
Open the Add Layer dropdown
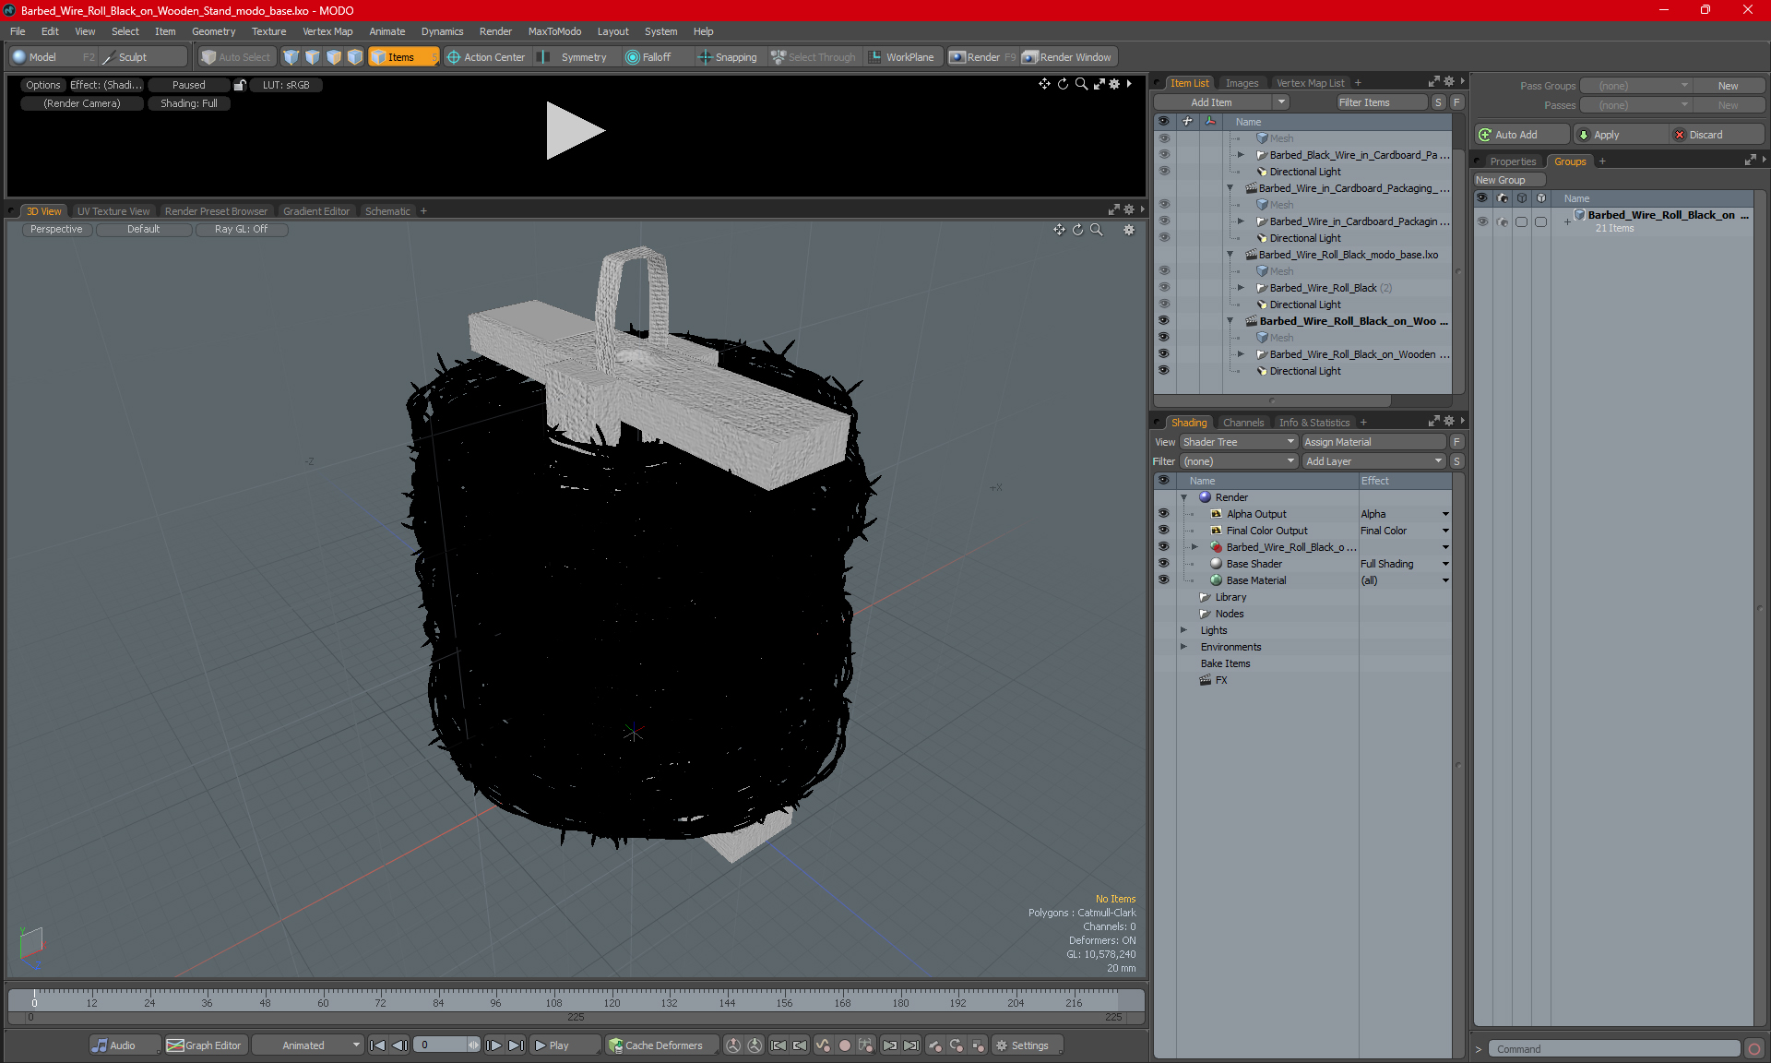click(x=1374, y=461)
